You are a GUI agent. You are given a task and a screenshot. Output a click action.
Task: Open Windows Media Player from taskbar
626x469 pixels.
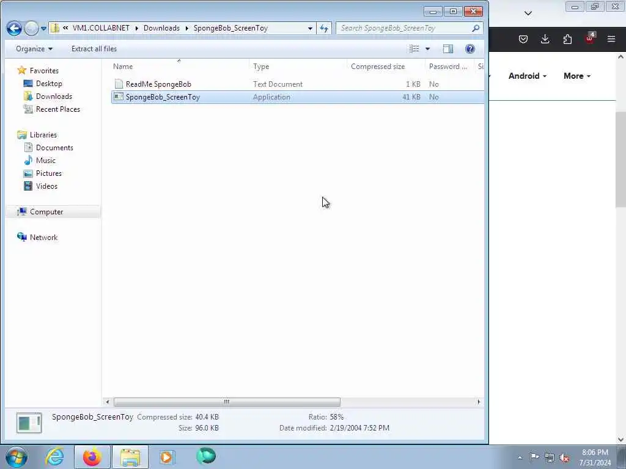pyautogui.click(x=167, y=457)
